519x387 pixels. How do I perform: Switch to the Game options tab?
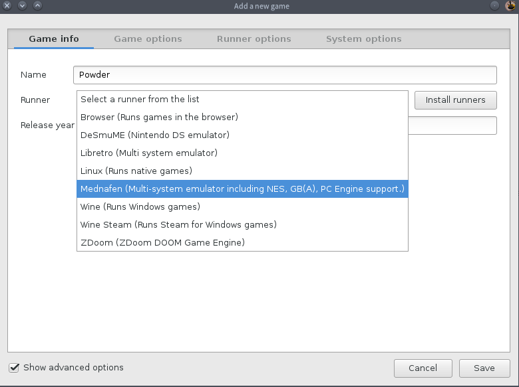(x=148, y=39)
